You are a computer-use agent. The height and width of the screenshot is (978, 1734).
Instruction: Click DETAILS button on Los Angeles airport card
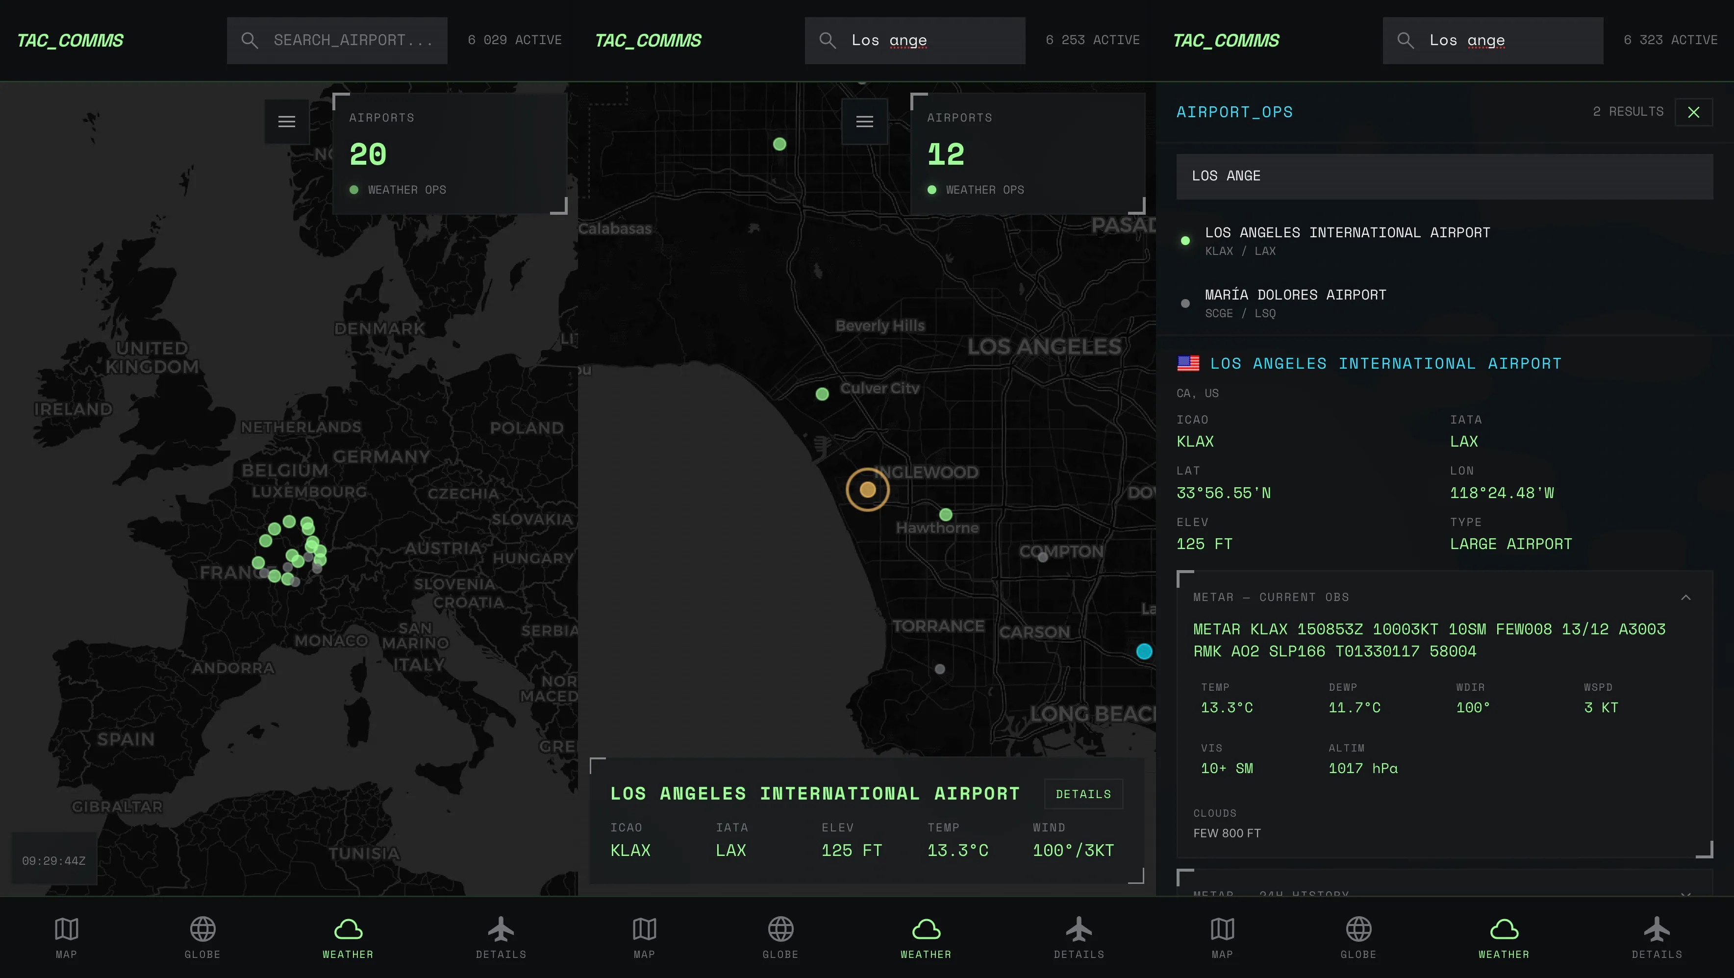tap(1084, 794)
